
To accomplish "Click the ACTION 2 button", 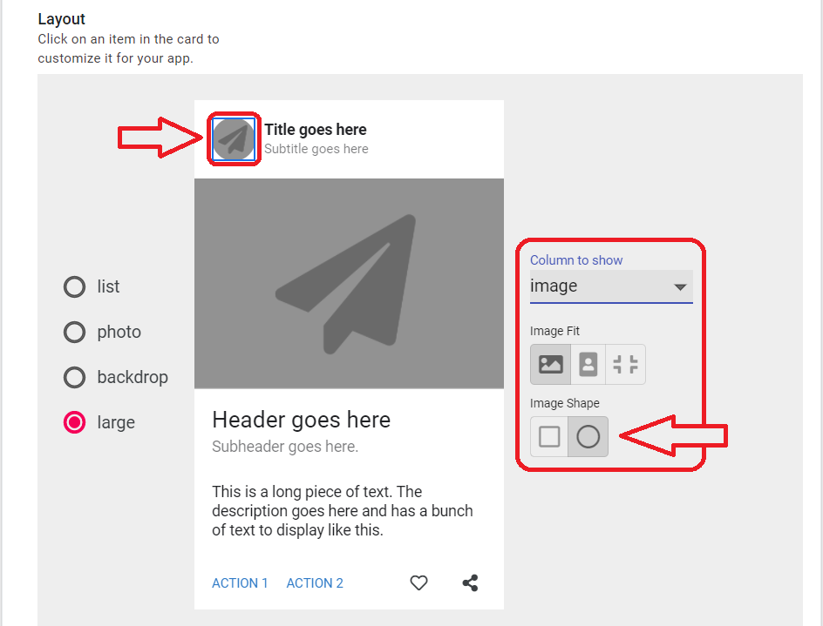I will pyautogui.click(x=315, y=583).
